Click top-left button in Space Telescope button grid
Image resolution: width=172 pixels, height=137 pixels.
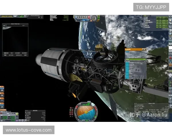pyautogui.click(x=6, y=53)
